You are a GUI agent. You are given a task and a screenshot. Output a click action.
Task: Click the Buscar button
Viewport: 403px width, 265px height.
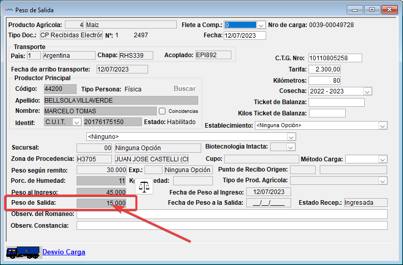click(x=184, y=88)
